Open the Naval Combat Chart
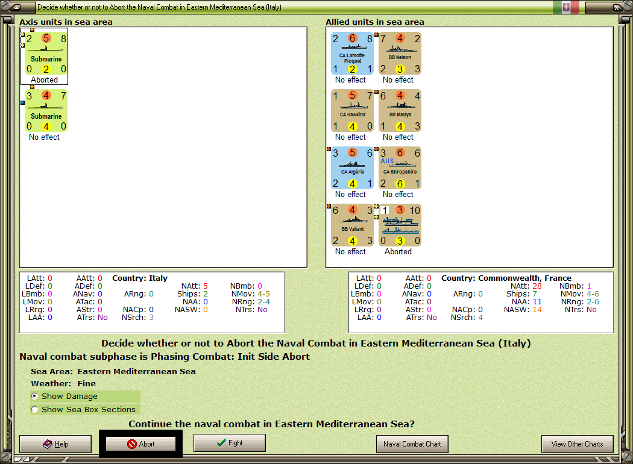 tap(412, 444)
